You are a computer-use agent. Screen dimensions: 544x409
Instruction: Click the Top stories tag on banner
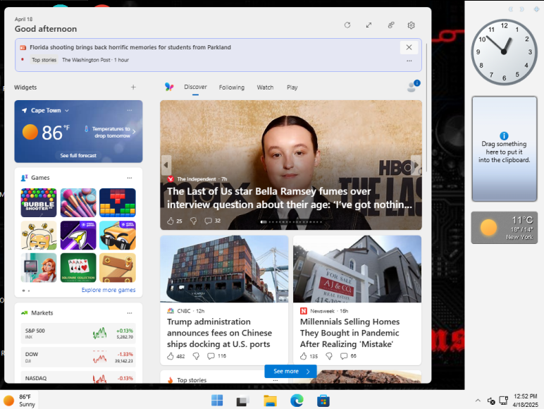44,60
